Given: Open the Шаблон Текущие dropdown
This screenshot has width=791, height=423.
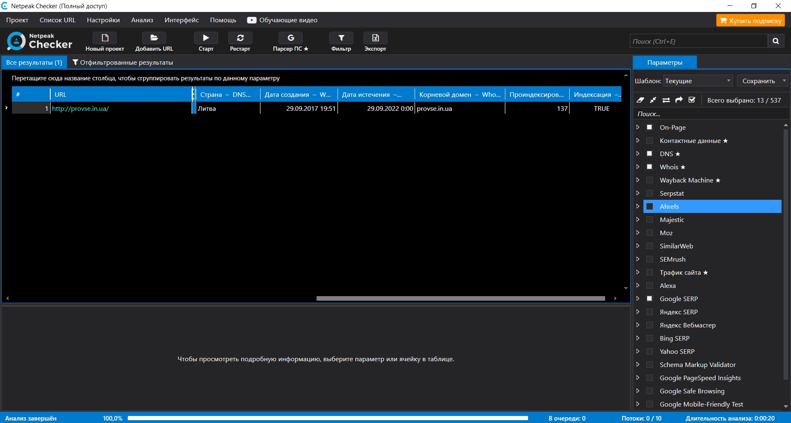Looking at the screenshot, I should click(697, 81).
